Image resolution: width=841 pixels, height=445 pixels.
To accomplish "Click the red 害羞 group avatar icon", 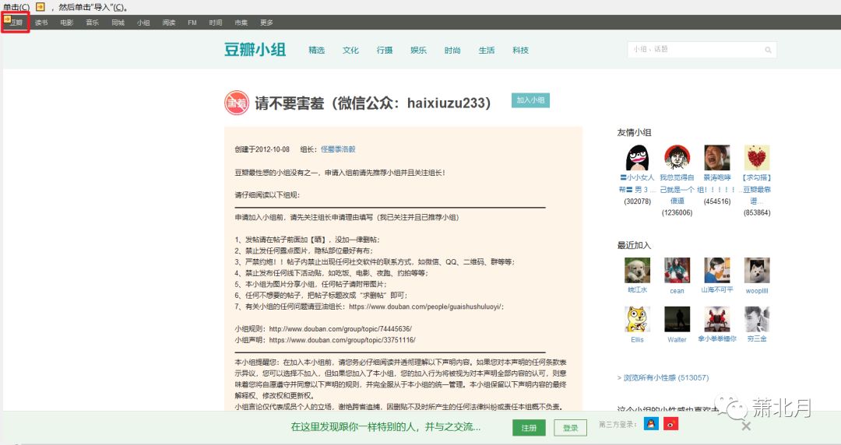I will pyautogui.click(x=237, y=103).
